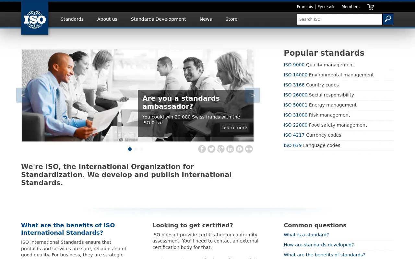Open 'What are the benefits of ISO International Standards?' heading

(68, 229)
